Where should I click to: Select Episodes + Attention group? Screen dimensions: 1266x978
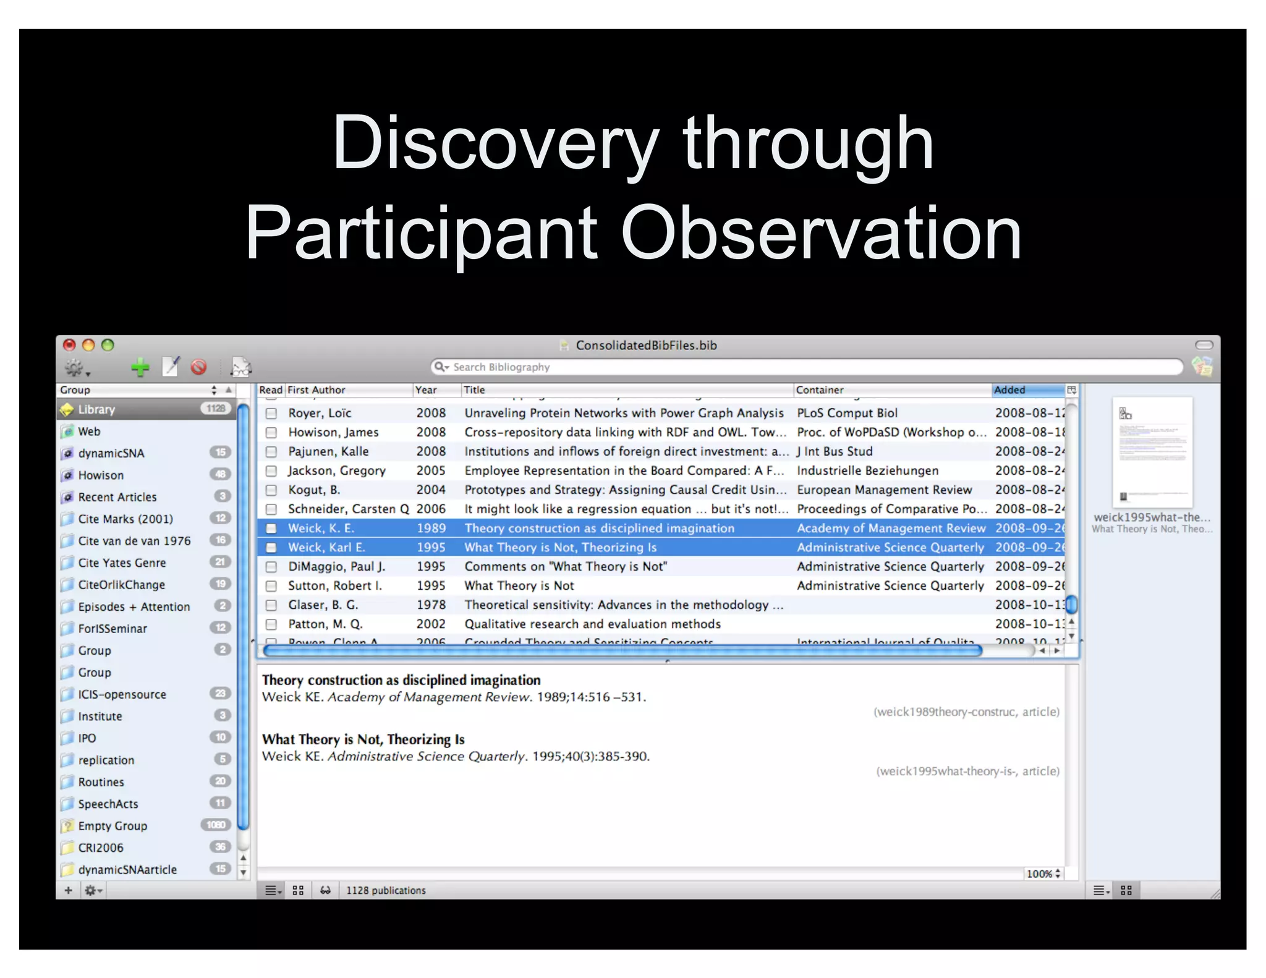click(147, 607)
